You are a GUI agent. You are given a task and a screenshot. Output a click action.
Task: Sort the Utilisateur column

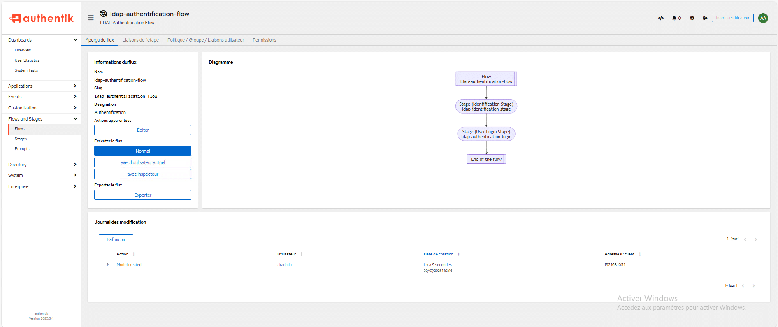pyautogui.click(x=301, y=254)
